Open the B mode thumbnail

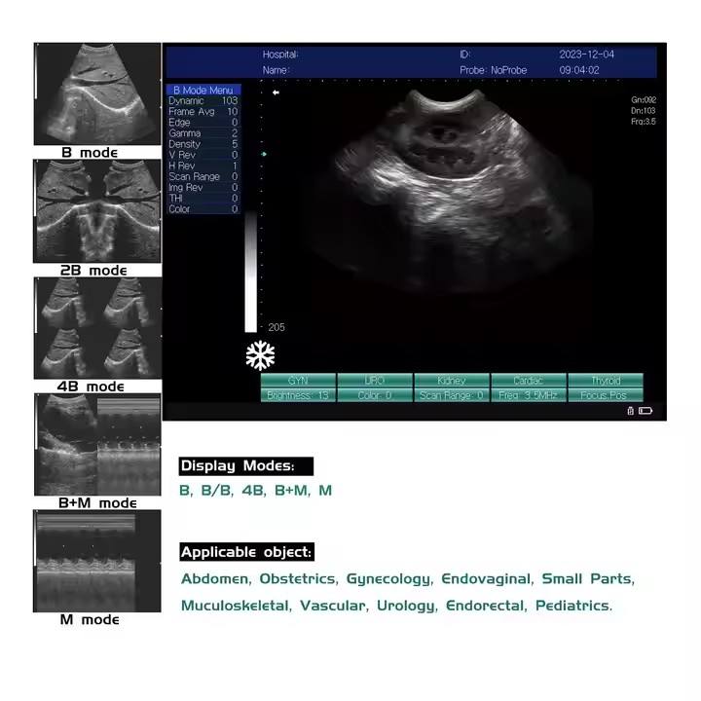(97, 93)
